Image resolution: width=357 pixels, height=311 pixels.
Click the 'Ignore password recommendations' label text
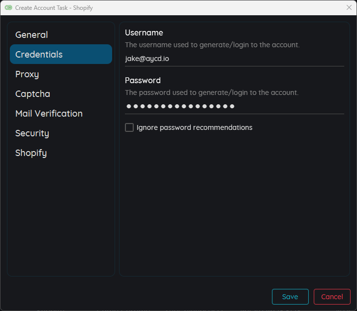click(x=194, y=127)
